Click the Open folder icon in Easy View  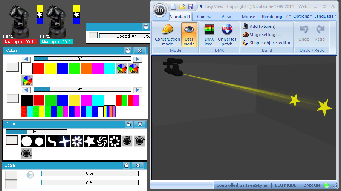[x=182, y=7]
